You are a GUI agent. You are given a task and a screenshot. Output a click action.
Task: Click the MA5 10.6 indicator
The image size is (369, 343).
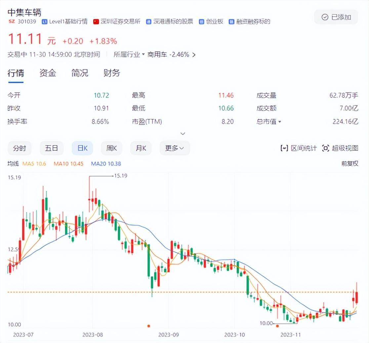point(34,164)
